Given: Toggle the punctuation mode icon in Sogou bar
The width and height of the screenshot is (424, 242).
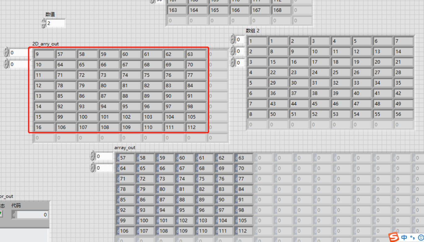Looking at the screenshot, I should [x=412, y=238].
